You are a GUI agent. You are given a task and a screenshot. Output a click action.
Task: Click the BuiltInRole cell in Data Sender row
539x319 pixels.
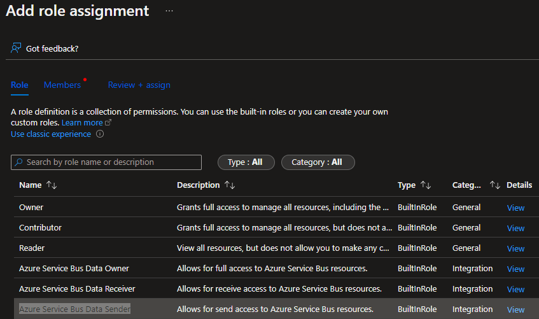point(417,309)
